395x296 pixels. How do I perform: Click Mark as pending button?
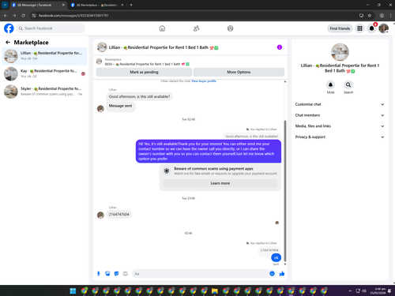pyautogui.click(x=144, y=72)
